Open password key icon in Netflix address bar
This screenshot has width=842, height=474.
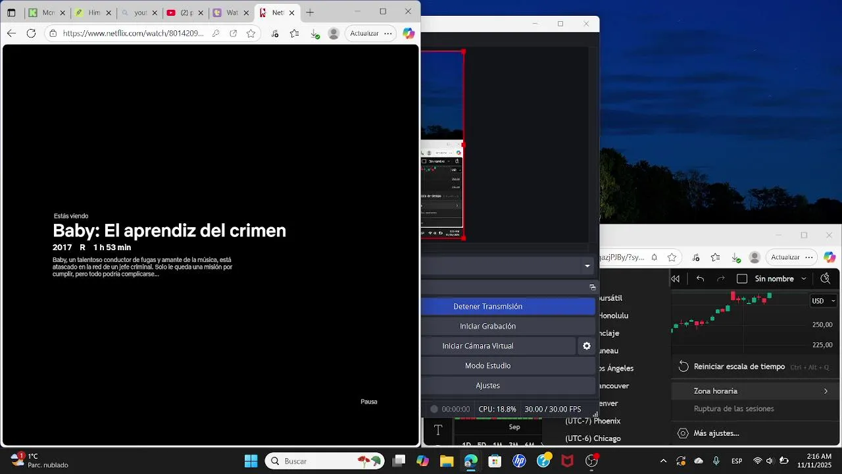tap(215, 33)
